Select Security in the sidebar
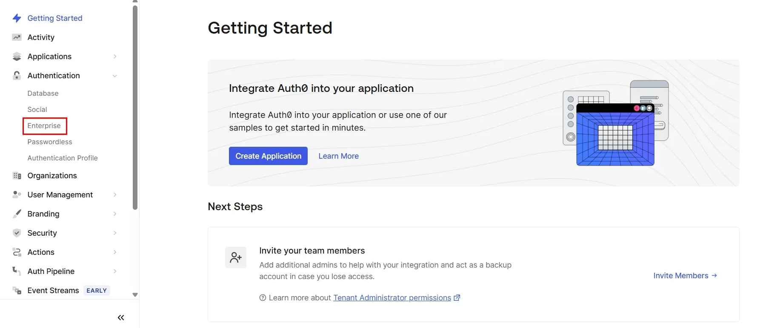Screen dimensions: 783x328 (42, 233)
